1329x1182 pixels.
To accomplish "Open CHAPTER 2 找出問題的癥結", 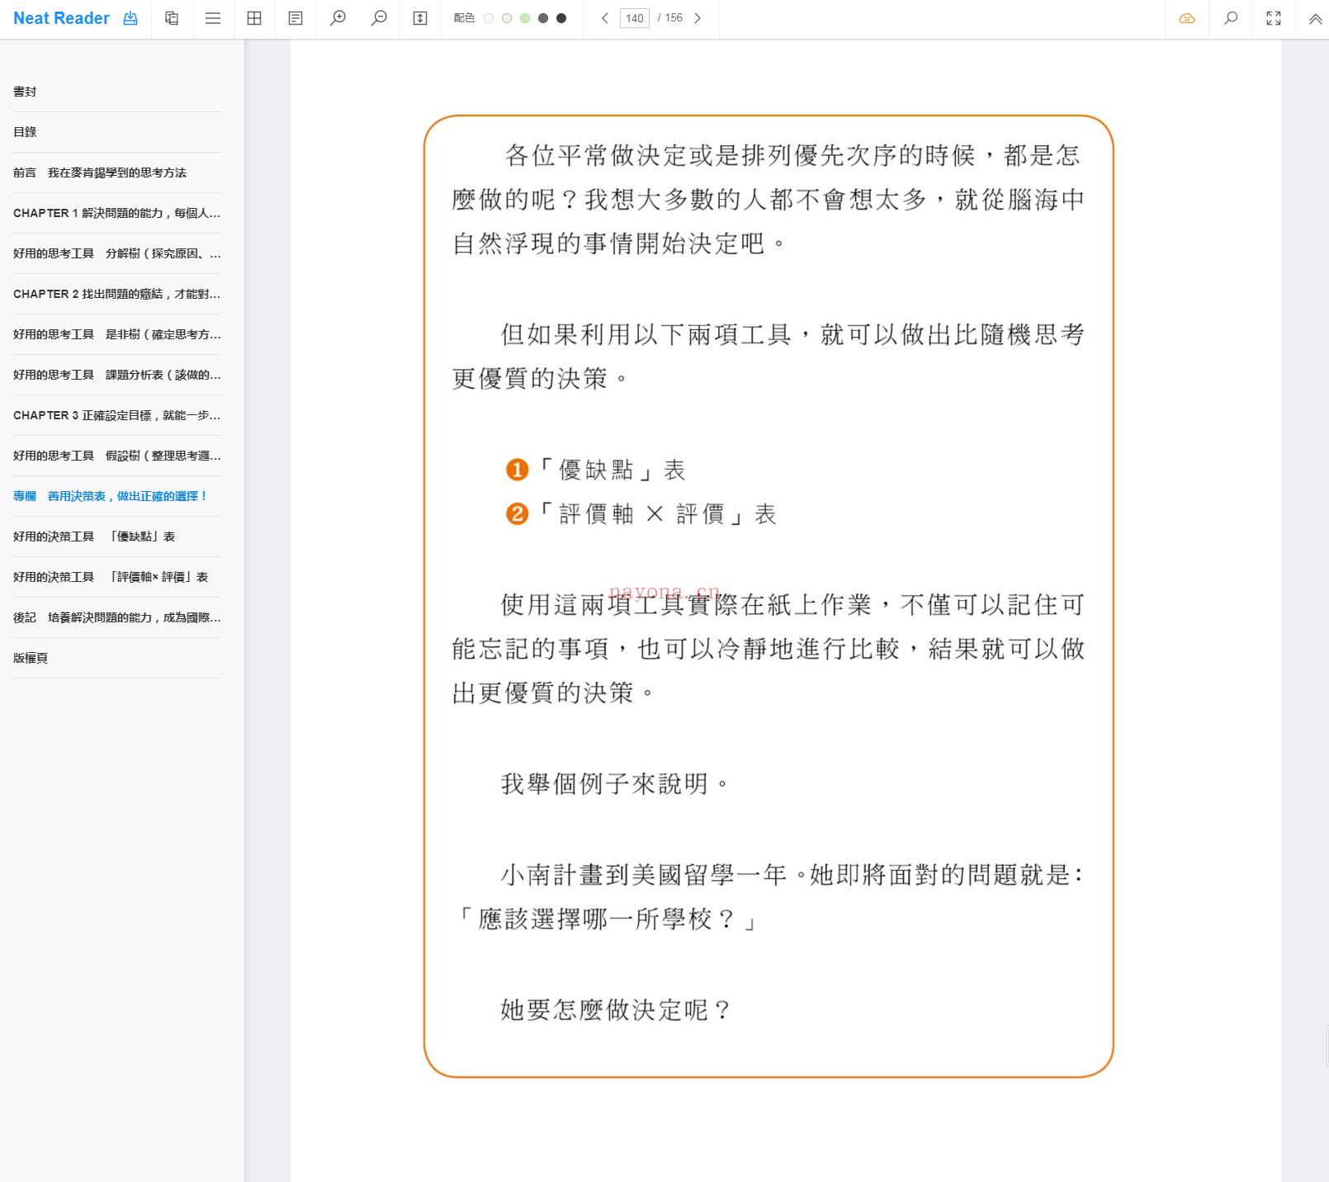I will (117, 294).
